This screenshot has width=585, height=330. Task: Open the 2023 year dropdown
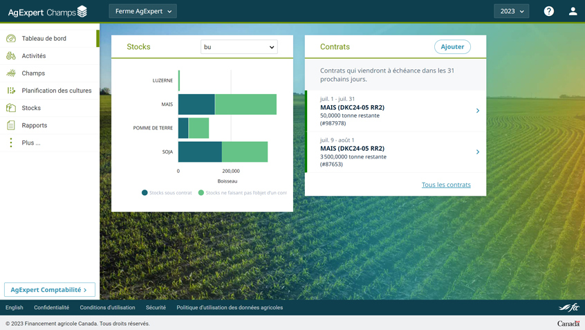point(512,11)
